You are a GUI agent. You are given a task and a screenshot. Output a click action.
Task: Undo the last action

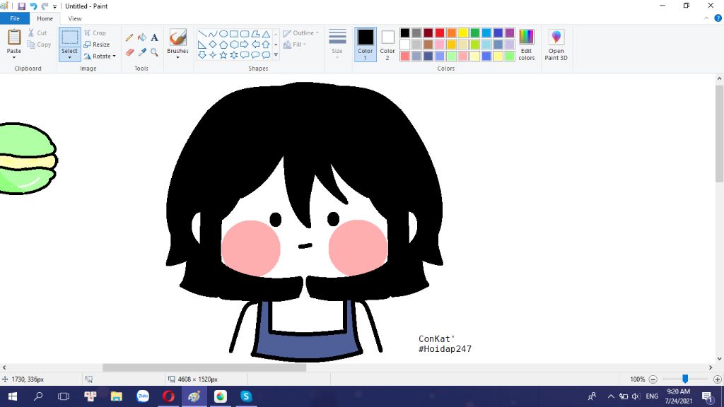(x=33, y=6)
